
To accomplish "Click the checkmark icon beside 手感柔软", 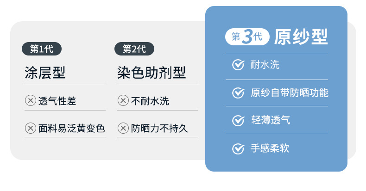I will (x=238, y=148).
